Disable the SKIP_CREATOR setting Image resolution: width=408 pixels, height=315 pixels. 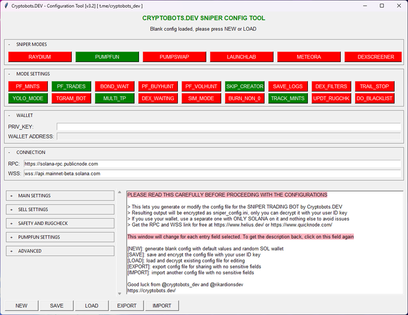pyautogui.click(x=245, y=86)
